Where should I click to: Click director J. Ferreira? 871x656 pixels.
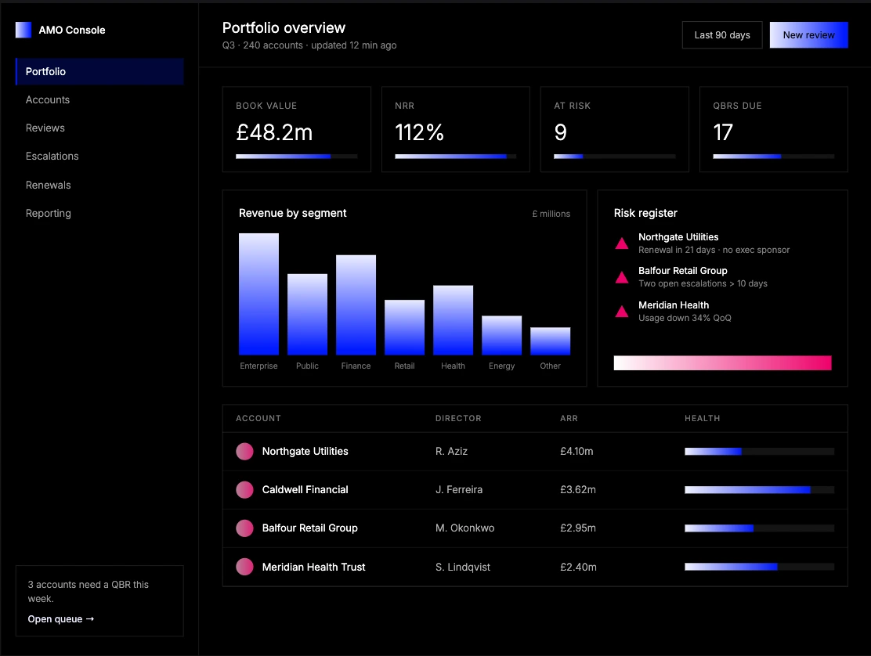(x=459, y=489)
